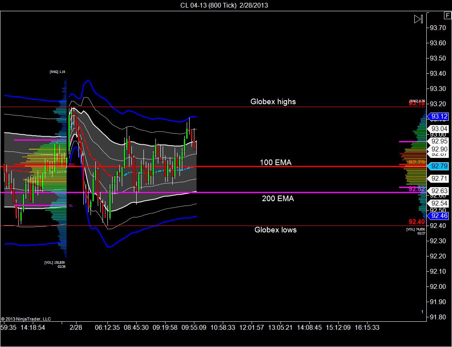Select the 92.63 price marker
Image resolution: width=452 pixels, height=347 pixels.
438,191
